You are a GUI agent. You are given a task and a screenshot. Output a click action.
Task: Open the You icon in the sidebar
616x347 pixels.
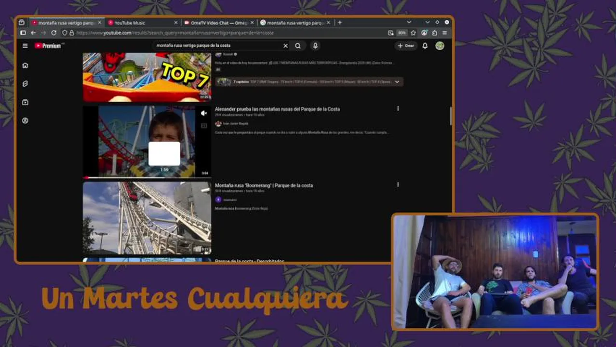coord(25,120)
